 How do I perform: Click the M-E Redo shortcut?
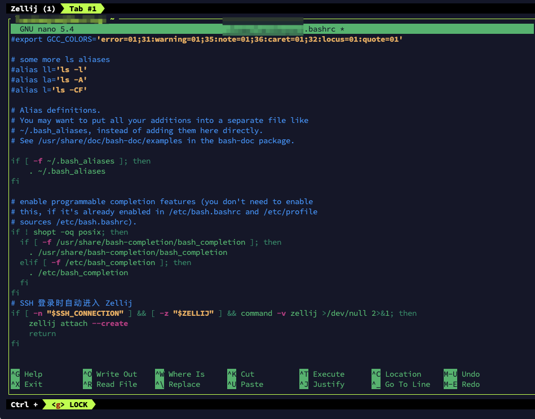[x=462, y=384]
